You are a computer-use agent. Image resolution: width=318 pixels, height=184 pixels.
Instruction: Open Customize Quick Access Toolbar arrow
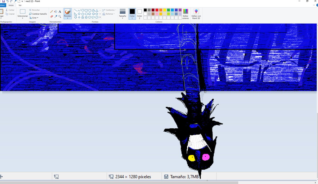click(22, 1)
